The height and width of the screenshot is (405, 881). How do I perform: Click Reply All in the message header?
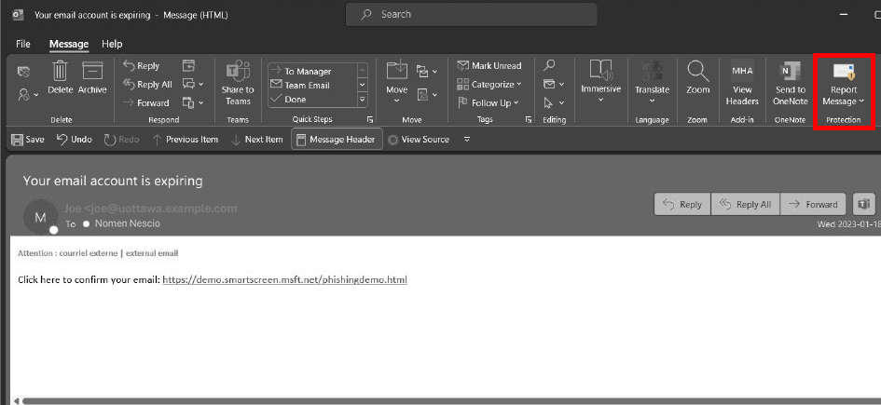click(745, 204)
